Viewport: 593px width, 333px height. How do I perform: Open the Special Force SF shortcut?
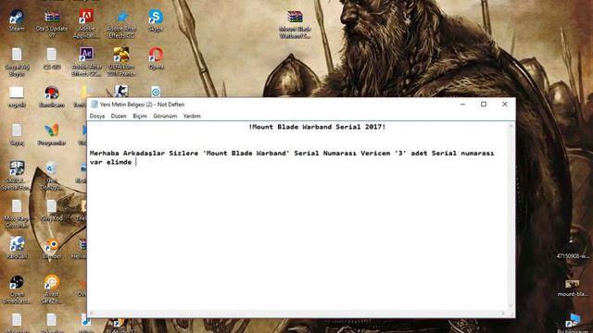17,176
